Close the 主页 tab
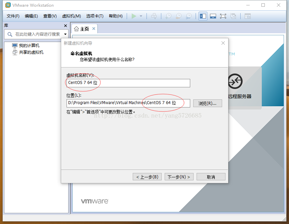 tap(94, 29)
